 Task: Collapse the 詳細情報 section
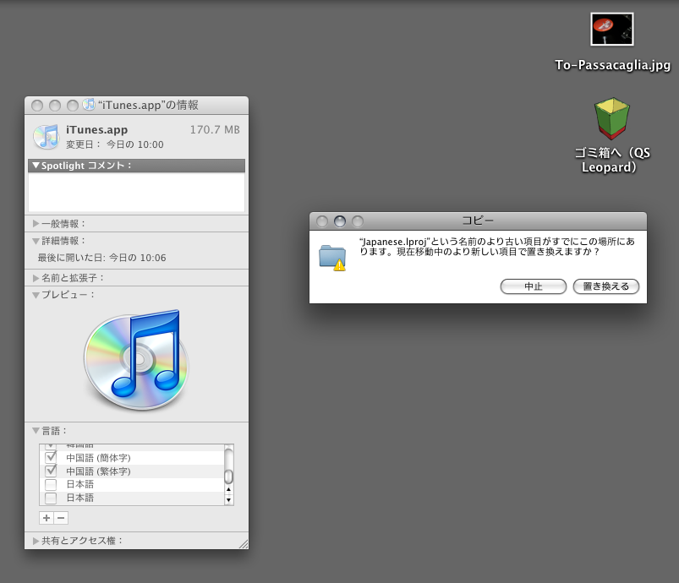[x=36, y=241]
